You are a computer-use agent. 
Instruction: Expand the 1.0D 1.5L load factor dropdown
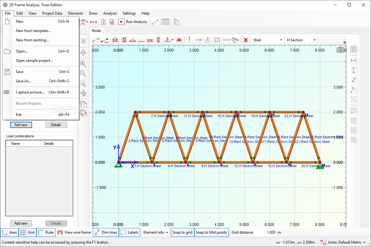(x=87, y=22)
